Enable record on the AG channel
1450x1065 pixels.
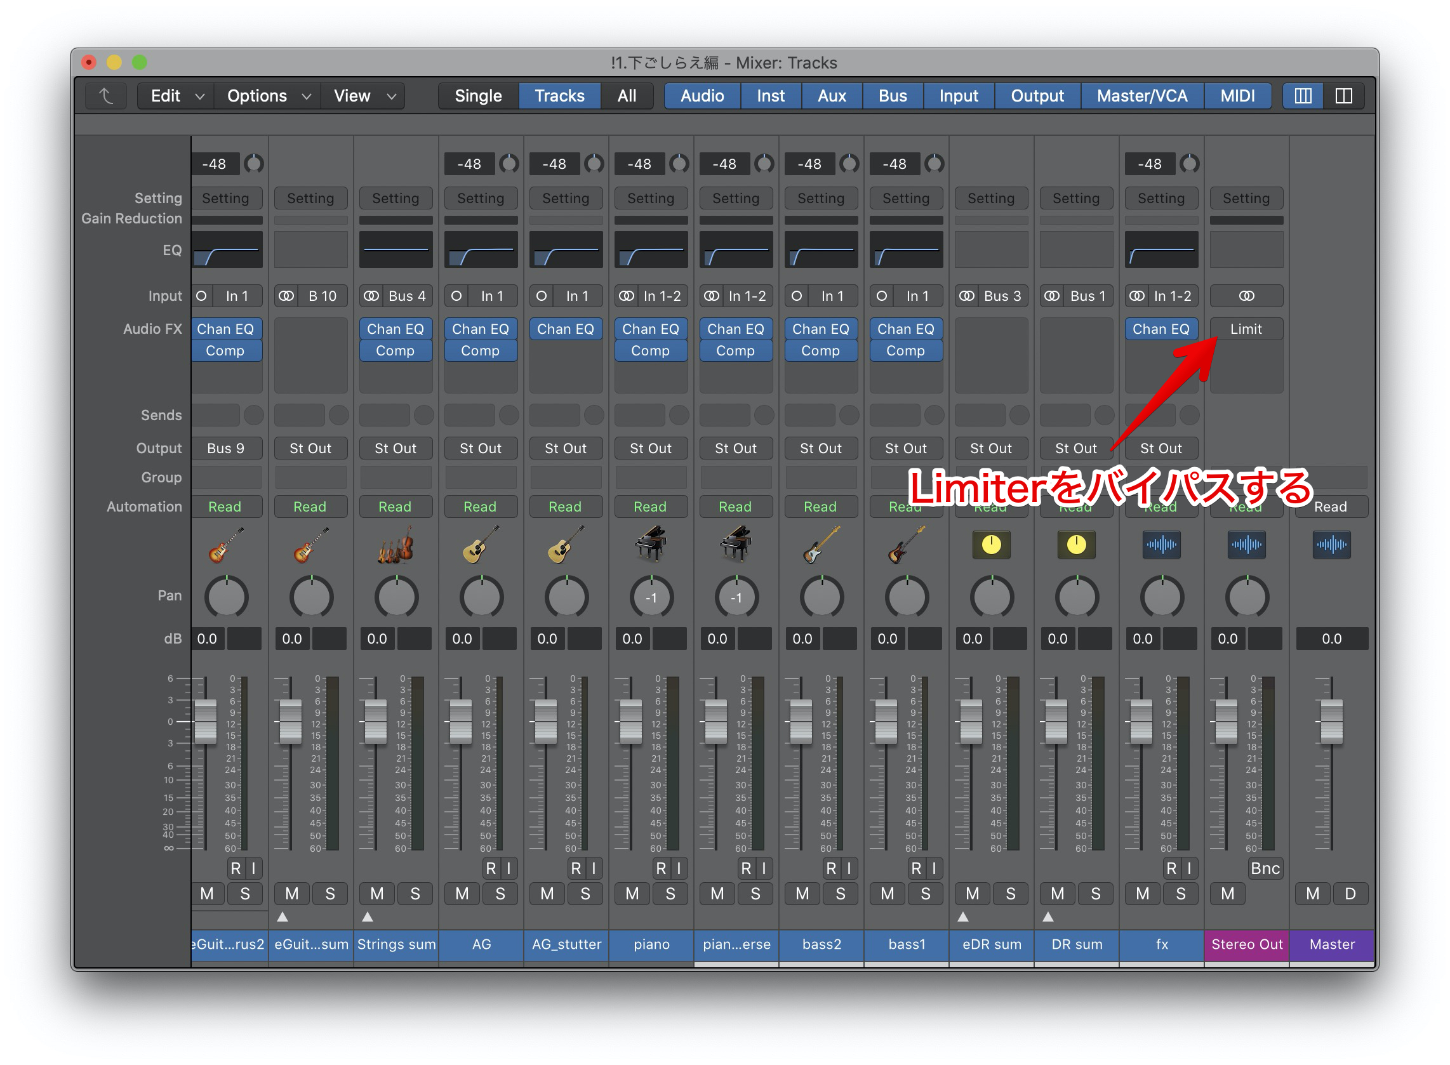tap(491, 868)
